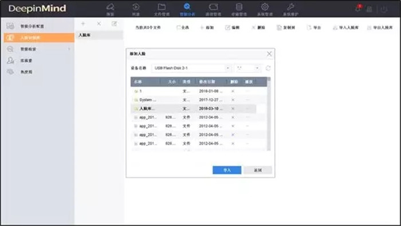Click the folder icon of the System row
The height and width of the screenshot is (226, 401).
pos(136,100)
